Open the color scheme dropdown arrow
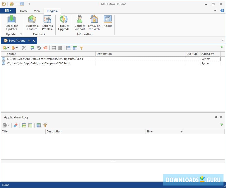This screenshot has height=188, width=226. 16,4
